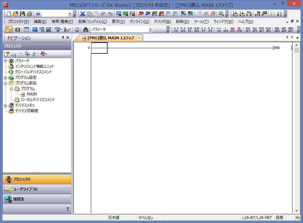Insert a coil using the F7 icon
The height and width of the screenshot is (223, 303).
pyautogui.click(x=203, y=30)
